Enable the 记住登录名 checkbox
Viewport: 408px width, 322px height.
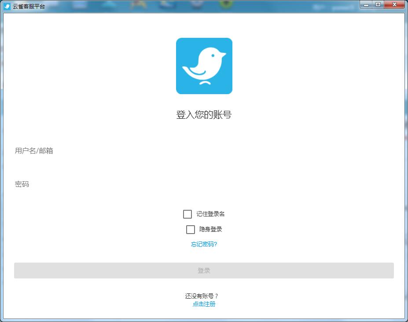tap(187, 214)
